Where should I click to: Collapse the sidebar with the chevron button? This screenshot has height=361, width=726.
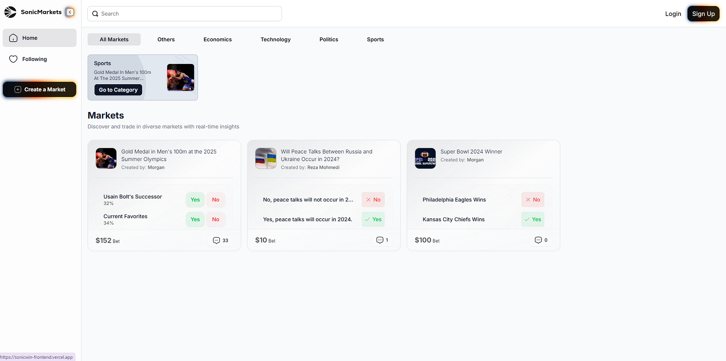[70, 12]
